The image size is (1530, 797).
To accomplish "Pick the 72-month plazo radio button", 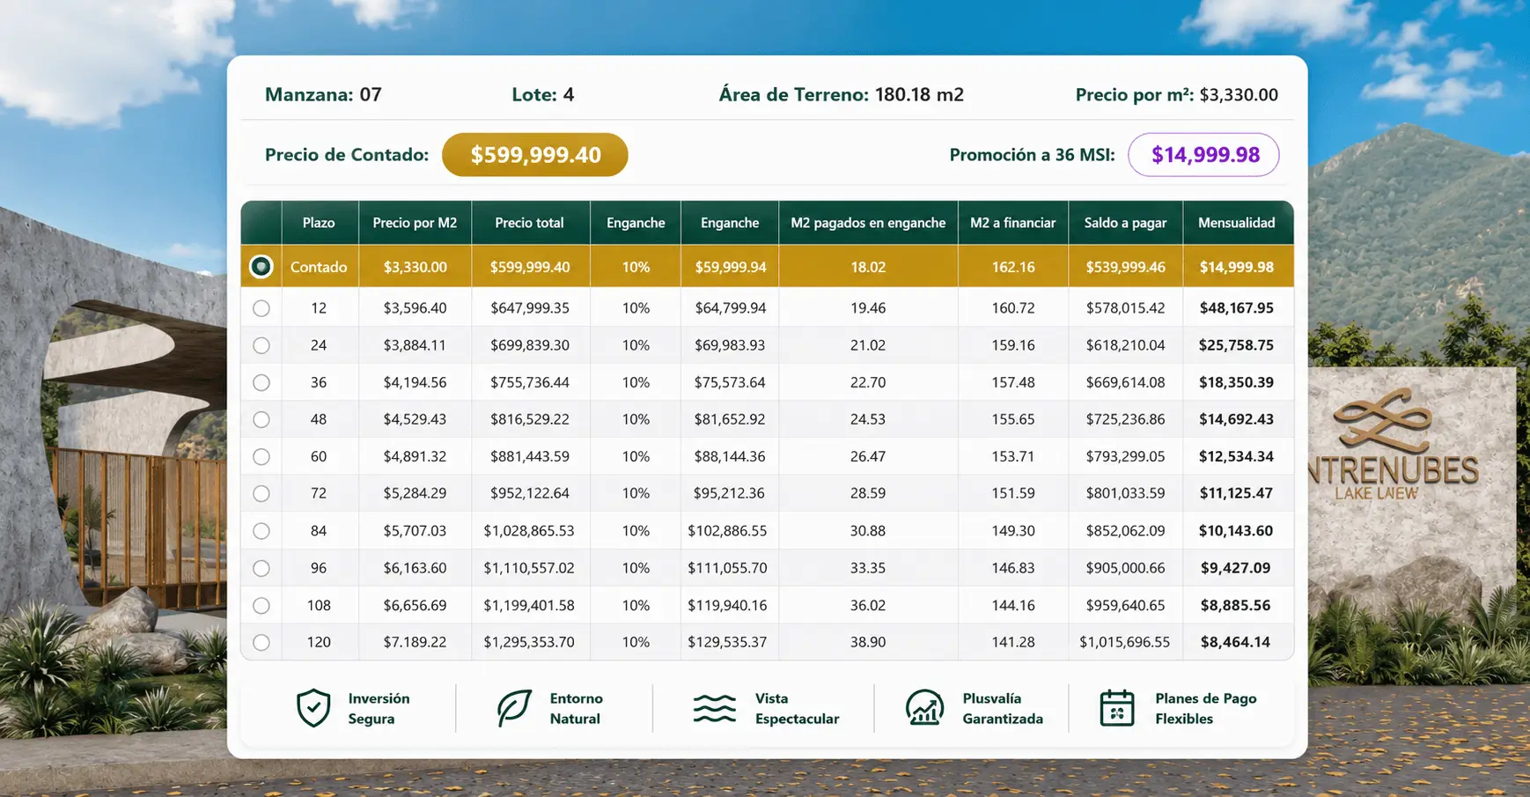I will (261, 493).
